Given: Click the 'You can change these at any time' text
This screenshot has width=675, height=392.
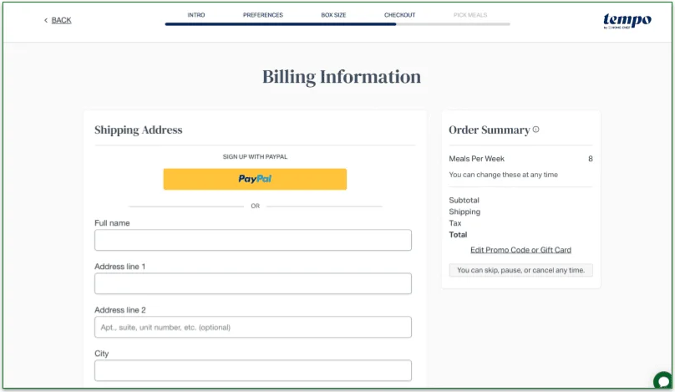Looking at the screenshot, I should pos(503,175).
